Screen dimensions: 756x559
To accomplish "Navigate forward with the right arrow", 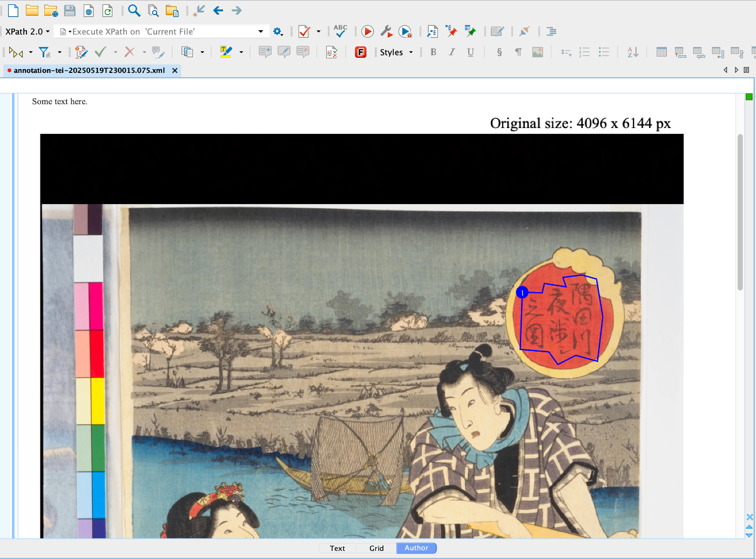I will pos(237,10).
